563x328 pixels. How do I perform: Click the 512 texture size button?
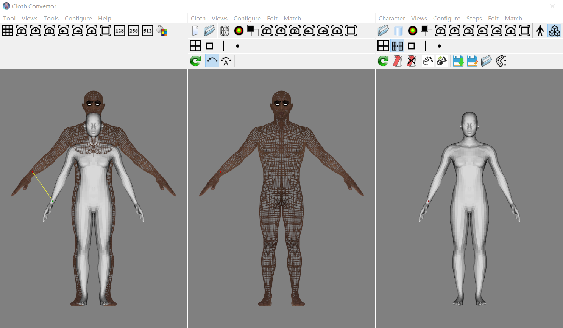coord(148,31)
